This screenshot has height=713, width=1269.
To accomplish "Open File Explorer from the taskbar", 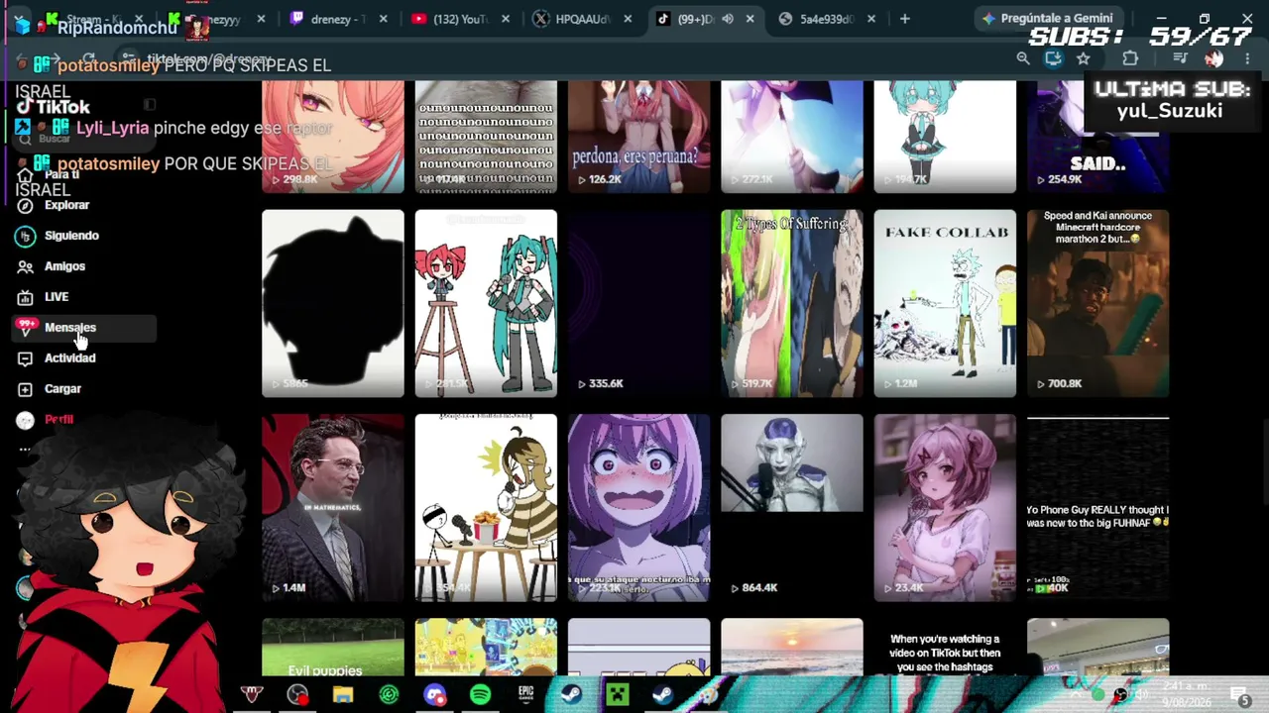I will pyautogui.click(x=343, y=695).
